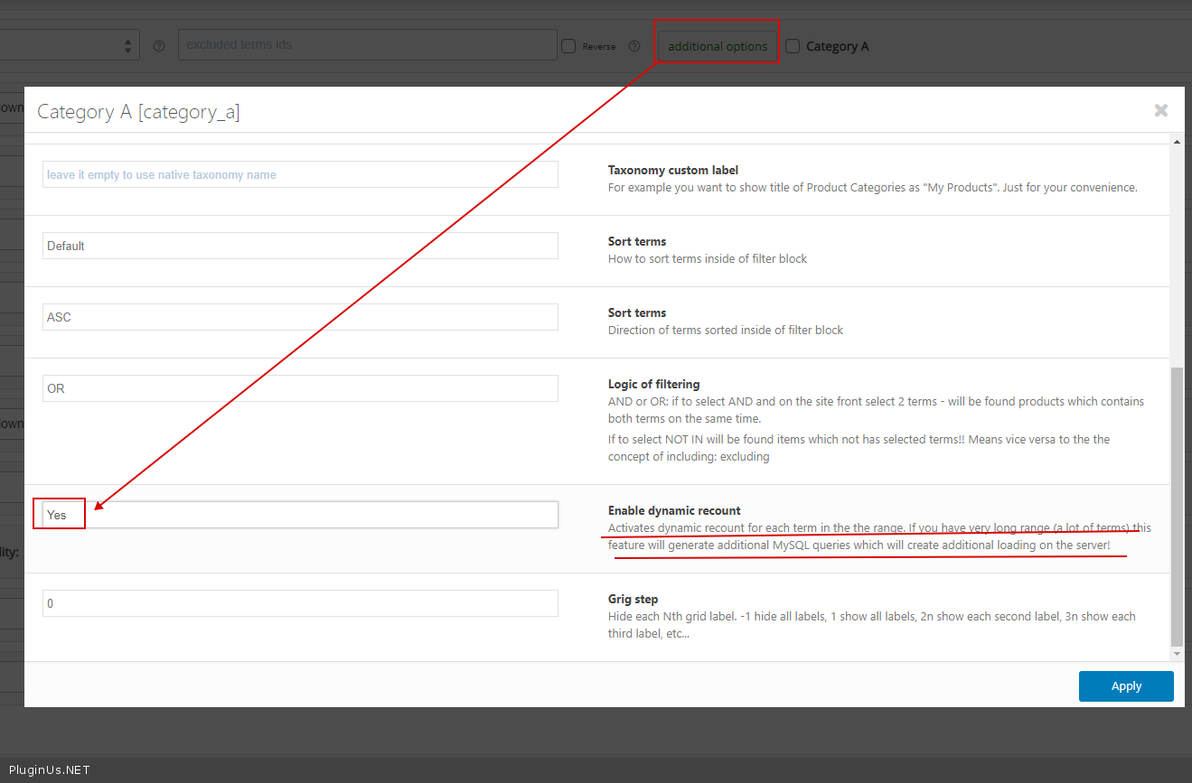Image resolution: width=1192 pixels, height=783 pixels.
Task: Open the sort direction dropdown showing ASC
Action: pos(300,317)
